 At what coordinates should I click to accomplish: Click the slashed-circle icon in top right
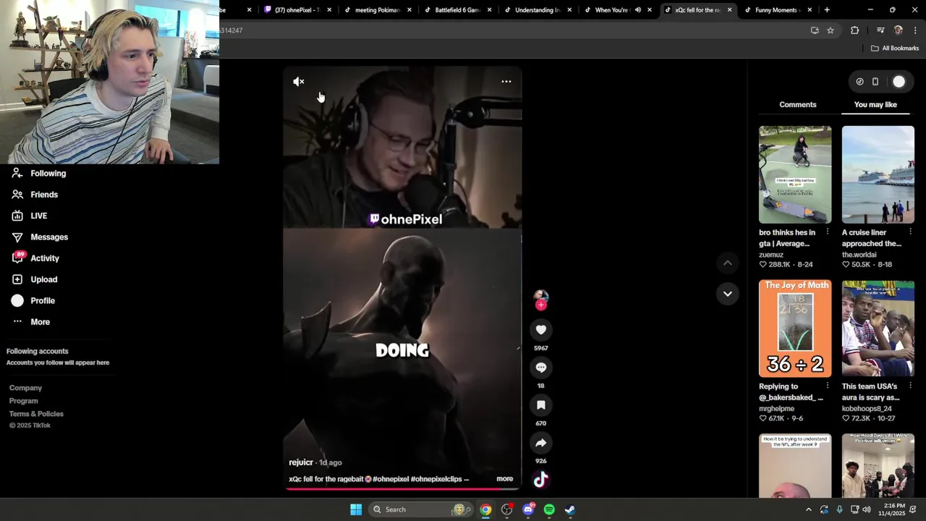[859, 82]
